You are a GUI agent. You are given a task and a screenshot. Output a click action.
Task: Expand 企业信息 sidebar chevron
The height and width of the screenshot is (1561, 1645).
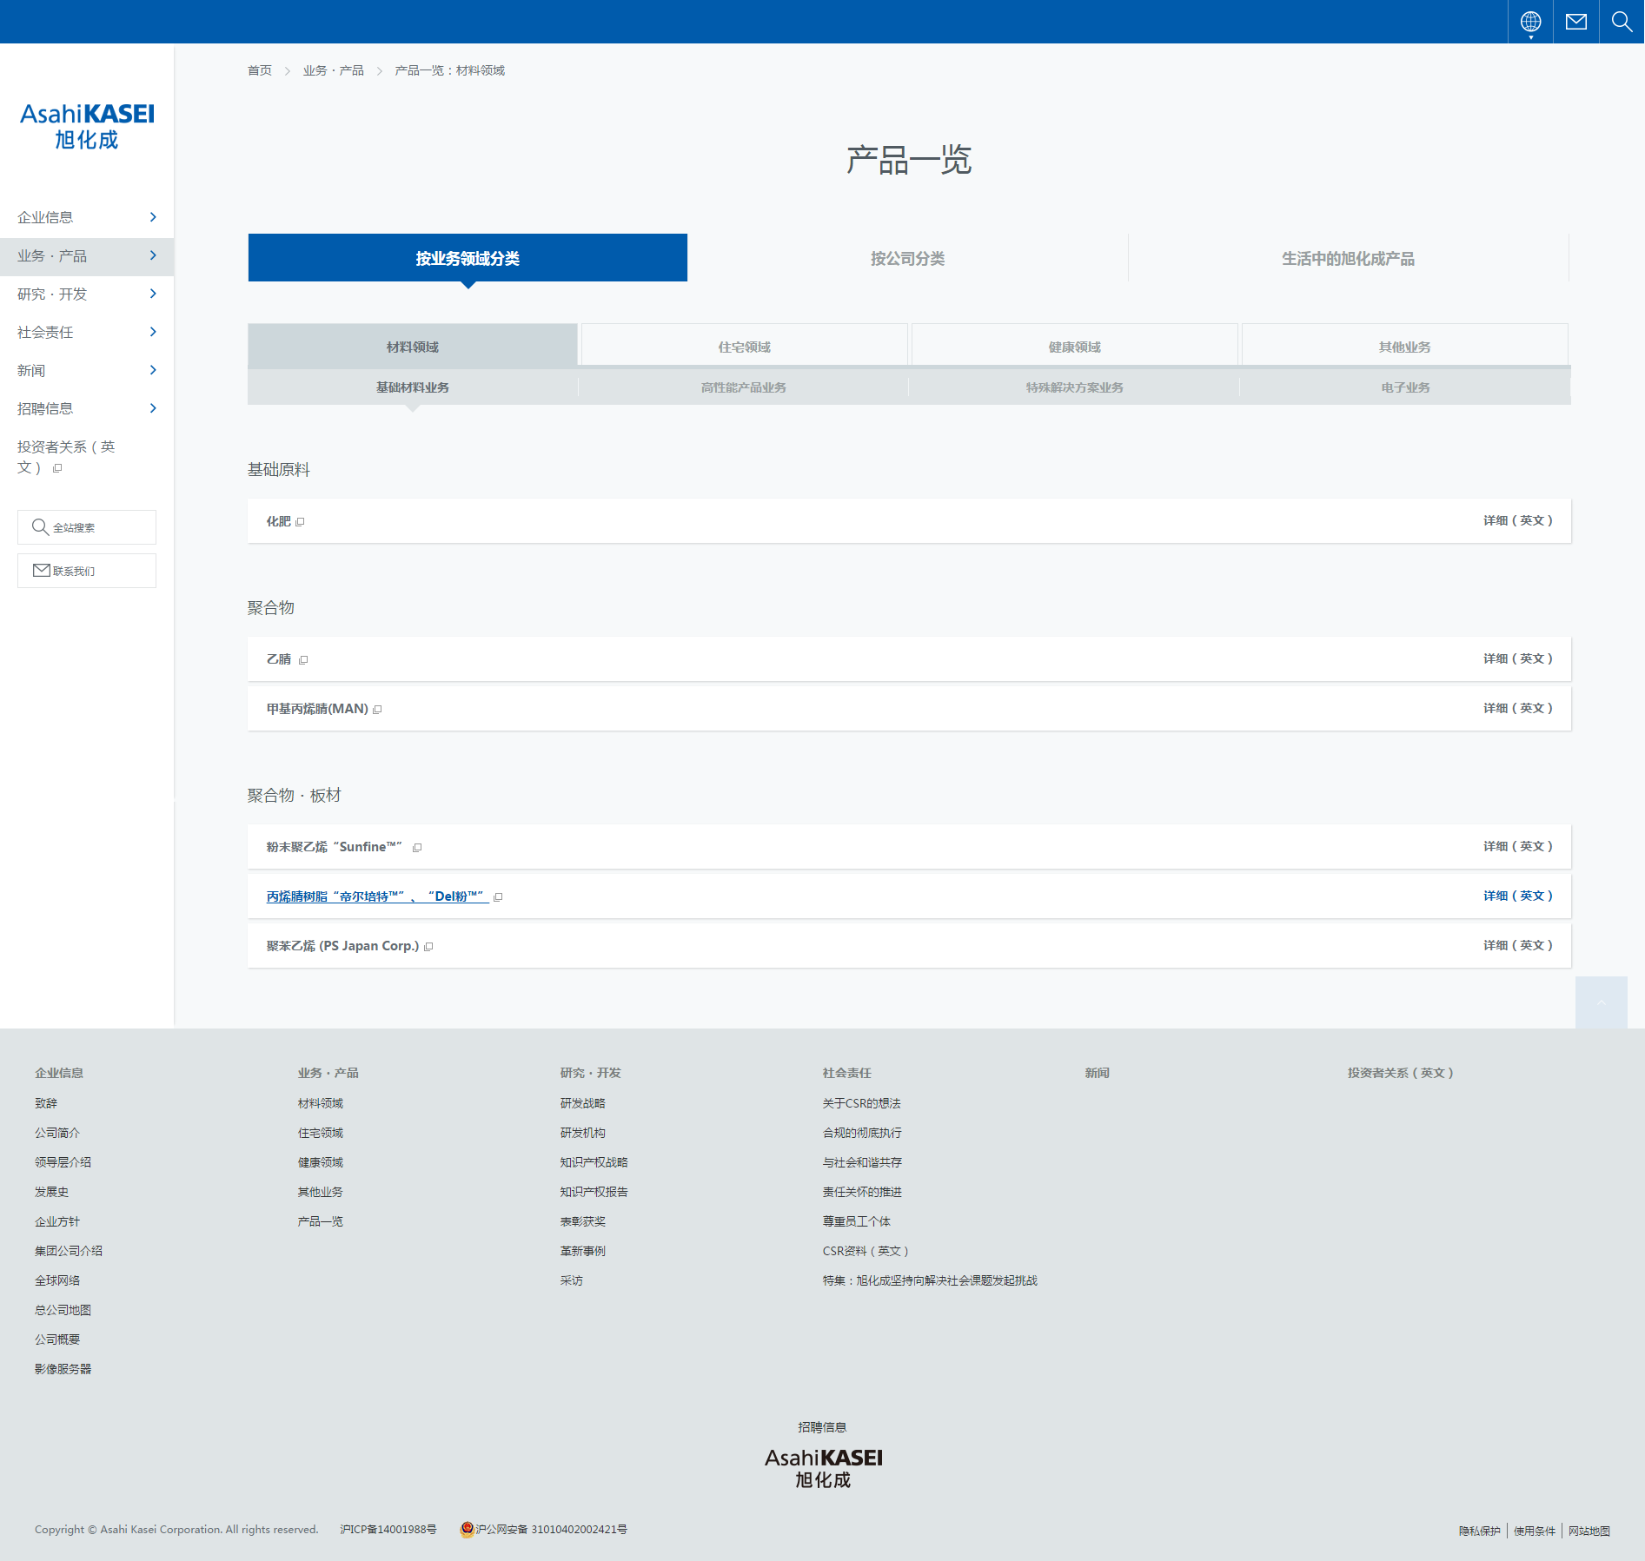[x=153, y=217]
